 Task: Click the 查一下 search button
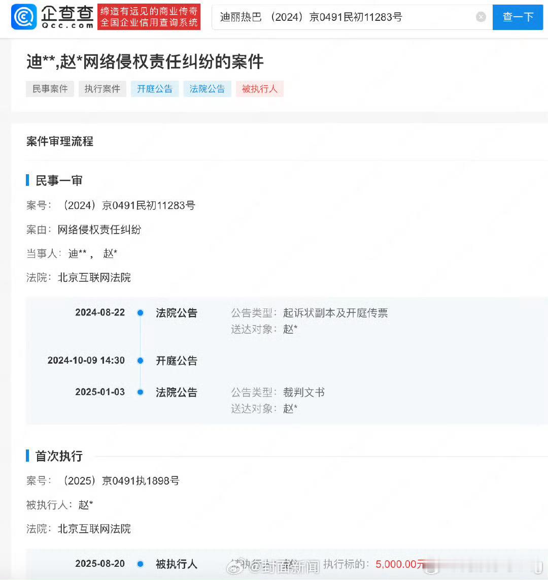518,17
